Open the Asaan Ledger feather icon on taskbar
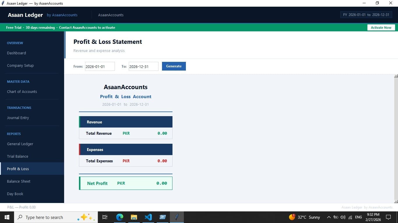The height and width of the screenshot is (223, 398). 177,217
